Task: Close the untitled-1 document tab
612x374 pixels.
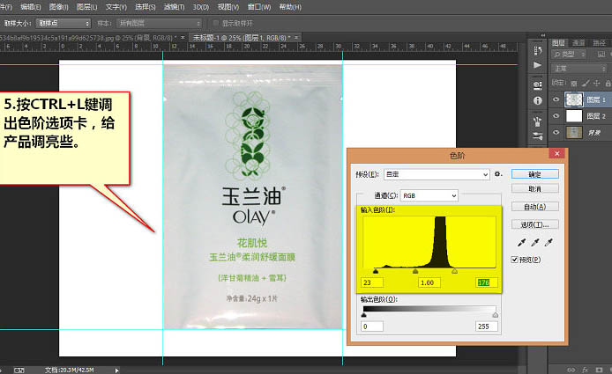Action: pos(296,37)
